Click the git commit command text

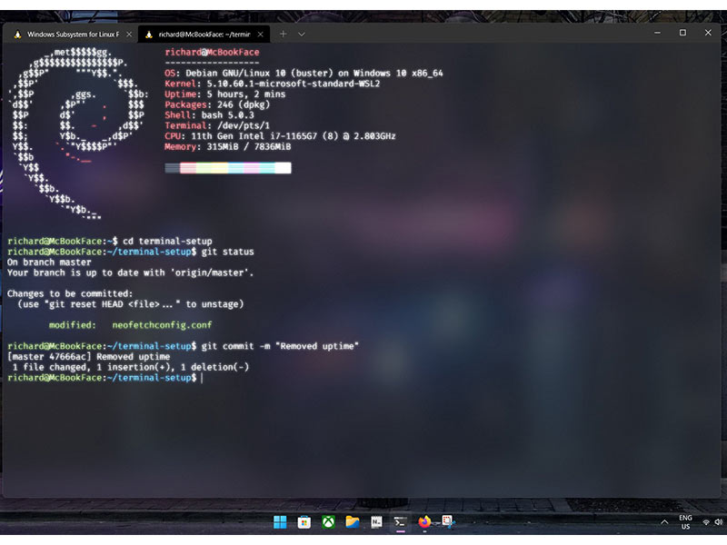tap(280, 346)
